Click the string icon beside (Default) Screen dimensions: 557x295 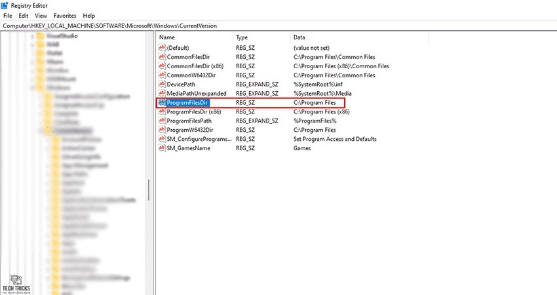tap(162, 47)
